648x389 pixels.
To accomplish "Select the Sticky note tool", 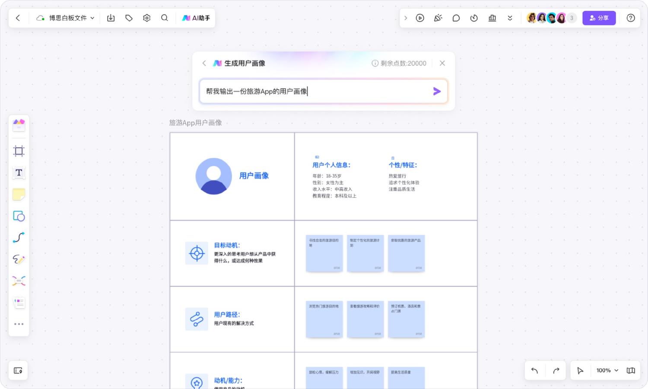I will [19, 194].
